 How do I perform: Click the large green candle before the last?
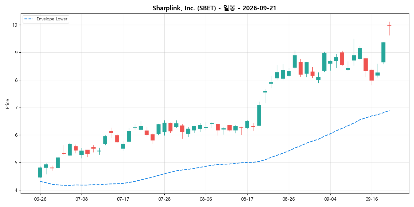coord(383,52)
